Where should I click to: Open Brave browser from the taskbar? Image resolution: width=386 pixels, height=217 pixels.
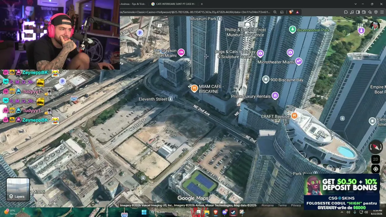[216, 212]
